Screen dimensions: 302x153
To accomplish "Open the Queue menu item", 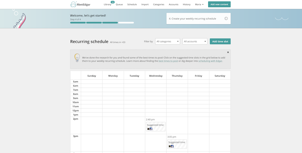I will (x=119, y=4).
